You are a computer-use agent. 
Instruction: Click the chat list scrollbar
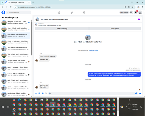[x=32, y=38]
